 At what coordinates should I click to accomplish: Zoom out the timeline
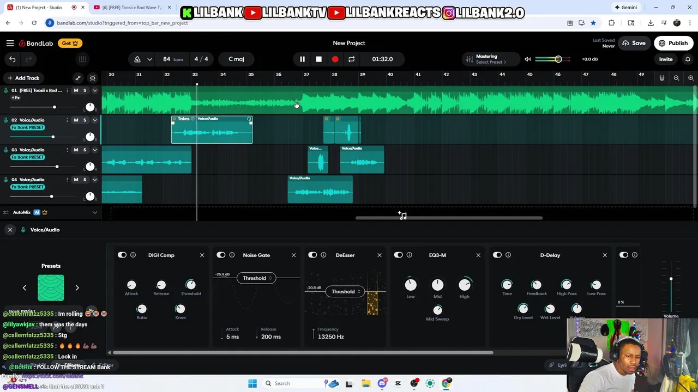coord(676,78)
